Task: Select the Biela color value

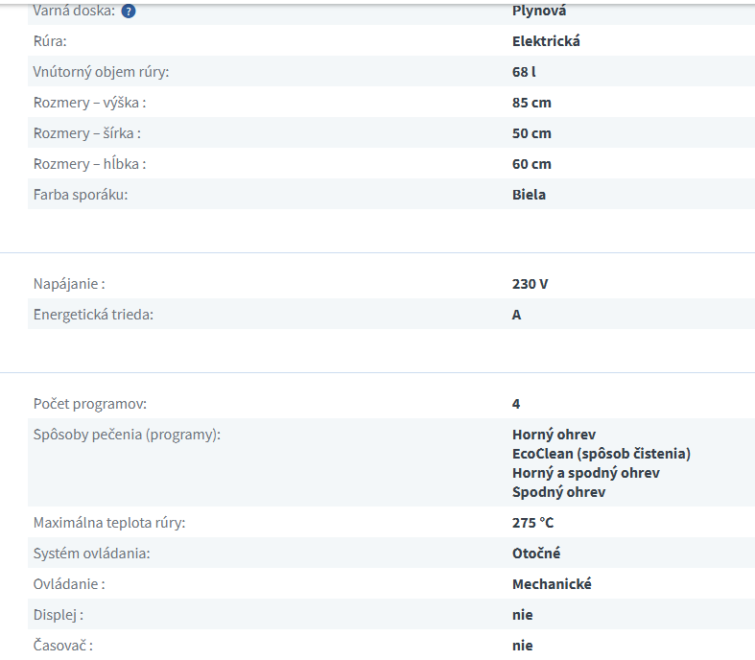Action: pos(529,195)
